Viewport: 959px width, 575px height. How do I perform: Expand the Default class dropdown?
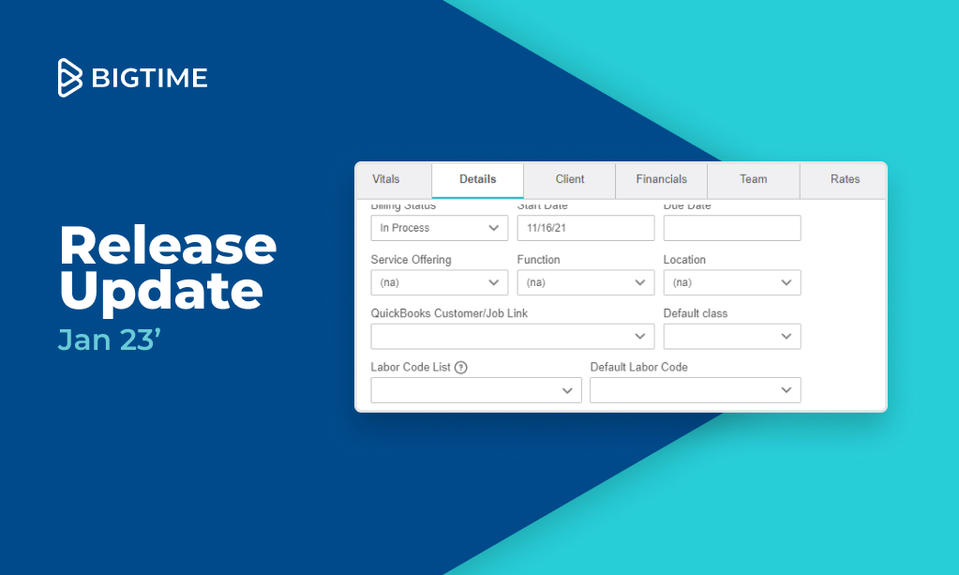732,337
